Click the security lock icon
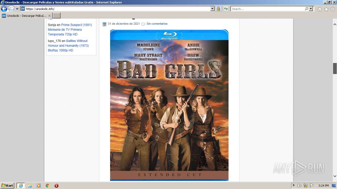The image size is (337, 189). tap(218, 9)
